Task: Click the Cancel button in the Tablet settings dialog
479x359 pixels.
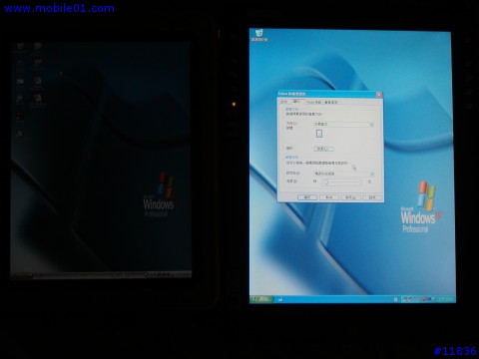Action: coord(329,197)
